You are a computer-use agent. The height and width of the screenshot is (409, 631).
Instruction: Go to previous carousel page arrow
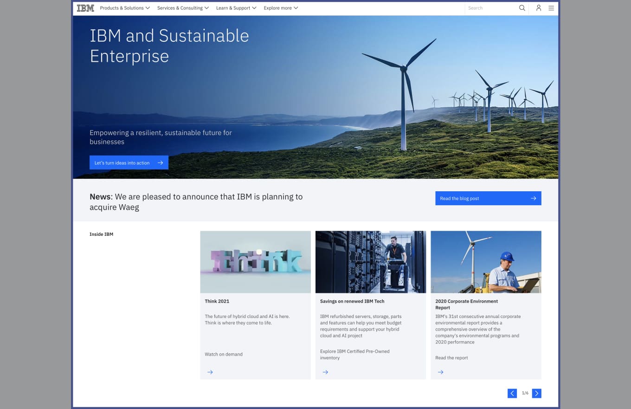pyautogui.click(x=512, y=393)
